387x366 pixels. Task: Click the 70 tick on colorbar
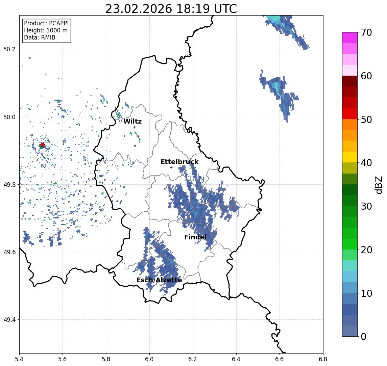(366, 32)
